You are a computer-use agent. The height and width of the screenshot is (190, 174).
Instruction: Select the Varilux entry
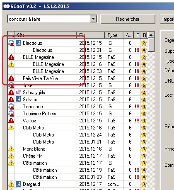[x=77, y=121]
